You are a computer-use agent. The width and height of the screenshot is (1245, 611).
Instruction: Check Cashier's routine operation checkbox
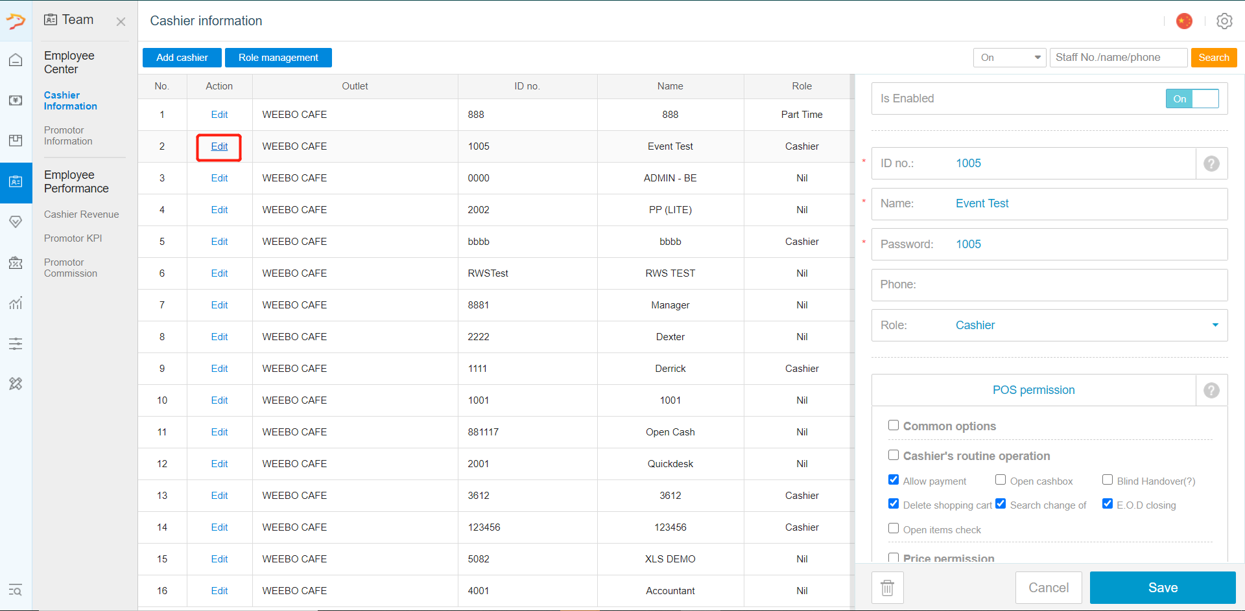pyautogui.click(x=894, y=455)
